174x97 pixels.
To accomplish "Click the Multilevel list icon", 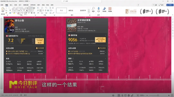I will [x=46, y=8].
